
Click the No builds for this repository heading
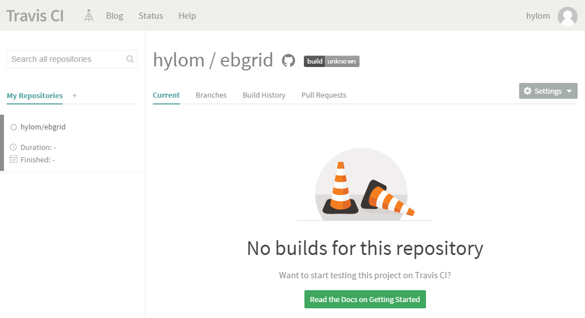[365, 248]
